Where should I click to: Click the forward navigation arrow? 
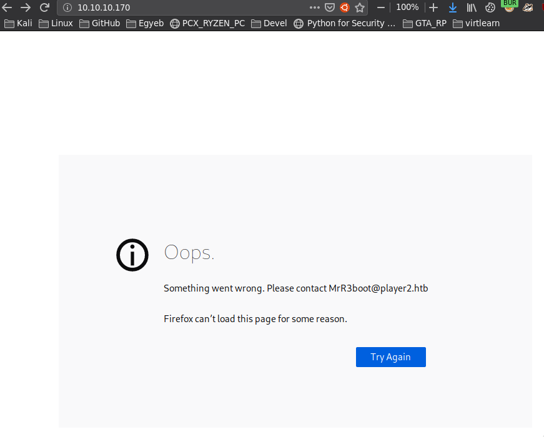coord(26,7)
